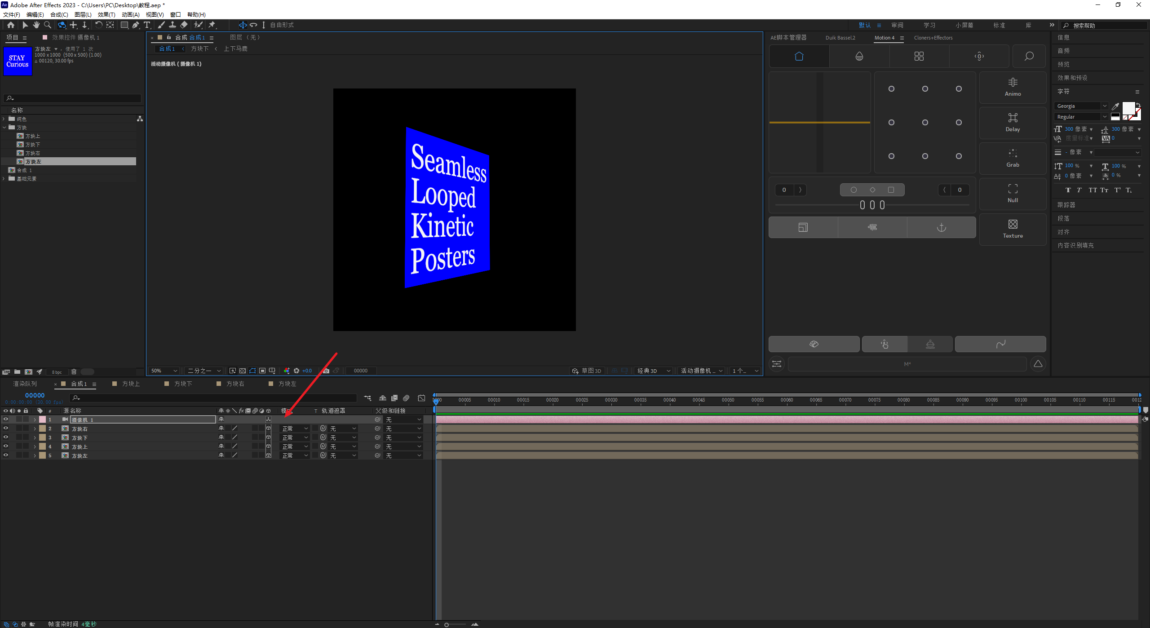Select the Zoom tool
Image resolution: width=1150 pixels, height=628 pixels.
48,25
